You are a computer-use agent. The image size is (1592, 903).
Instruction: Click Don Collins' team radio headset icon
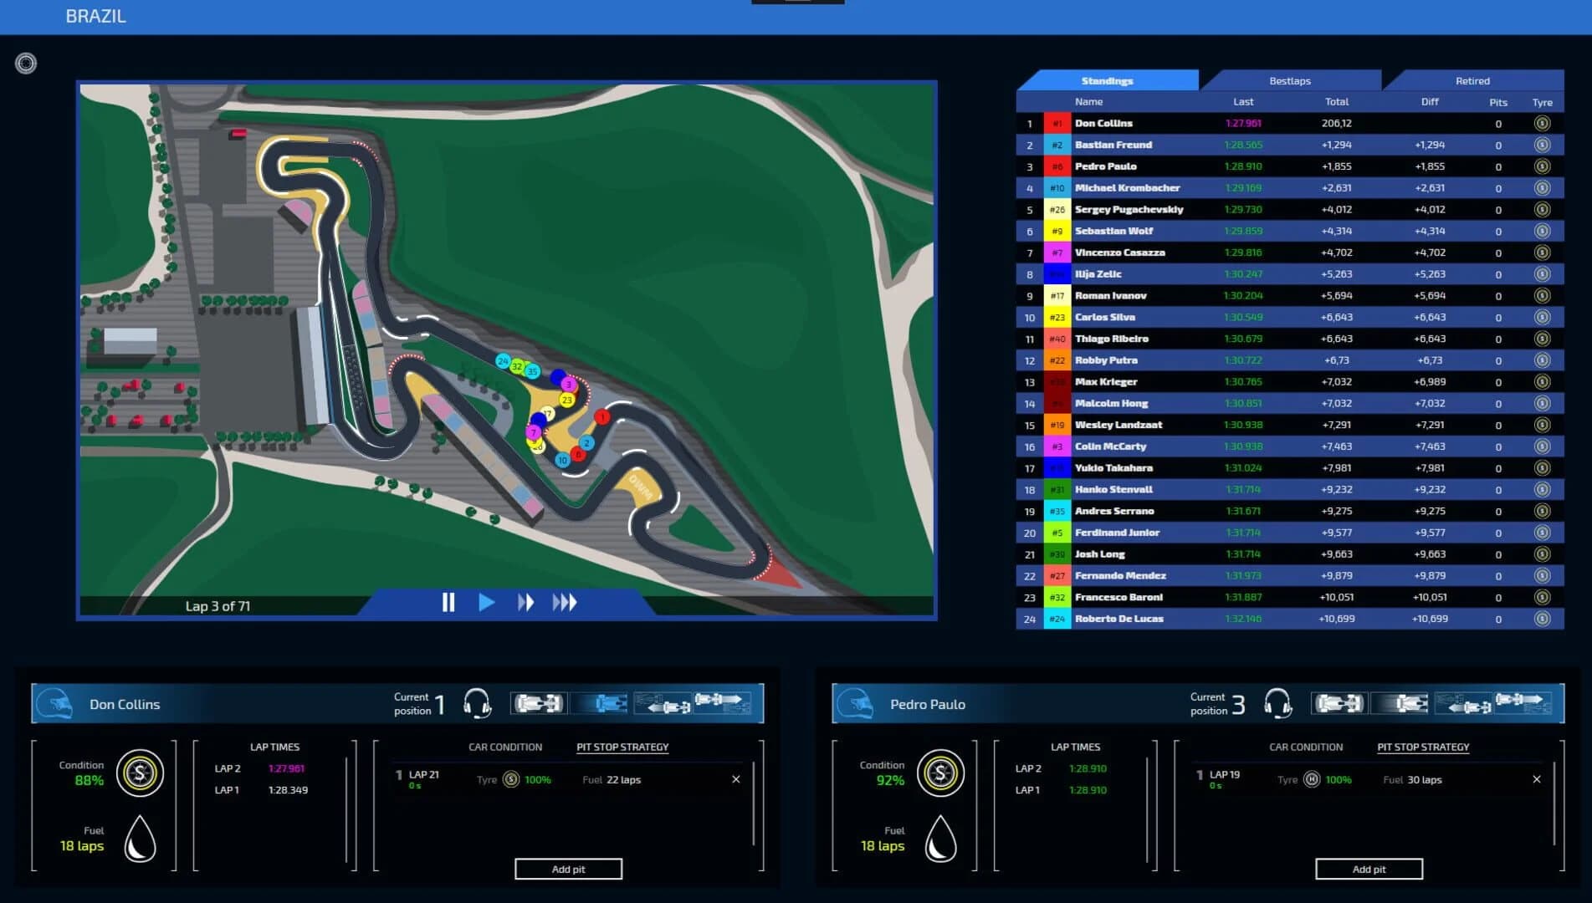(476, 703)
